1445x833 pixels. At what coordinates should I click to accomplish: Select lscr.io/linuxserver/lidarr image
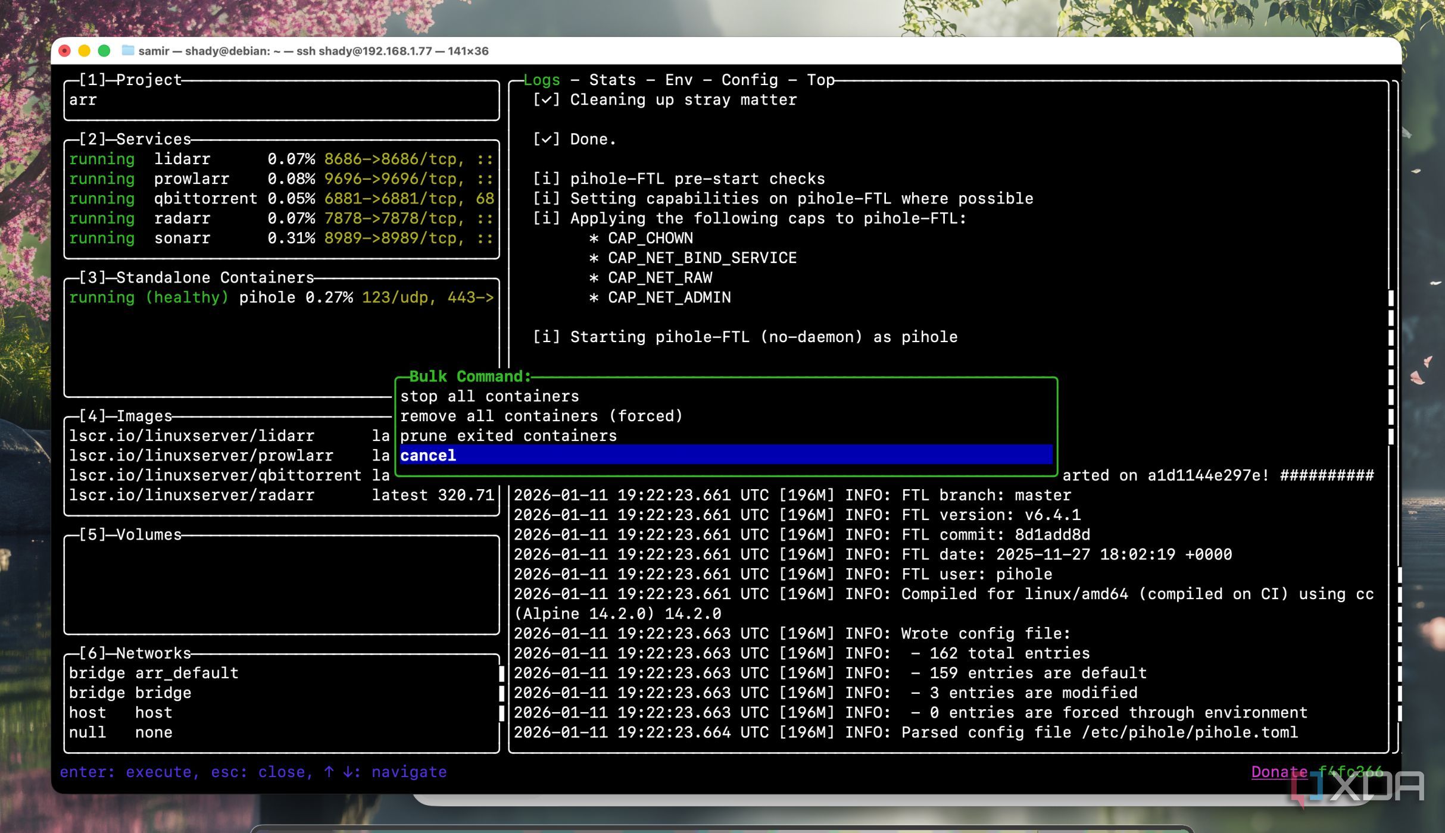tap(229, 436)
